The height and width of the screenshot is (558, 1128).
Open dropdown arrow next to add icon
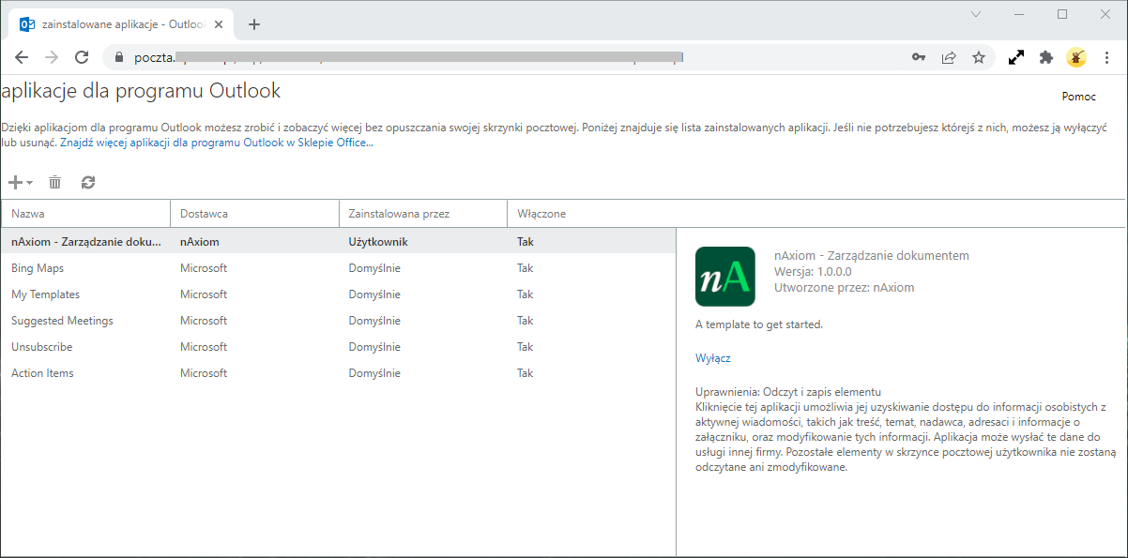30,184
